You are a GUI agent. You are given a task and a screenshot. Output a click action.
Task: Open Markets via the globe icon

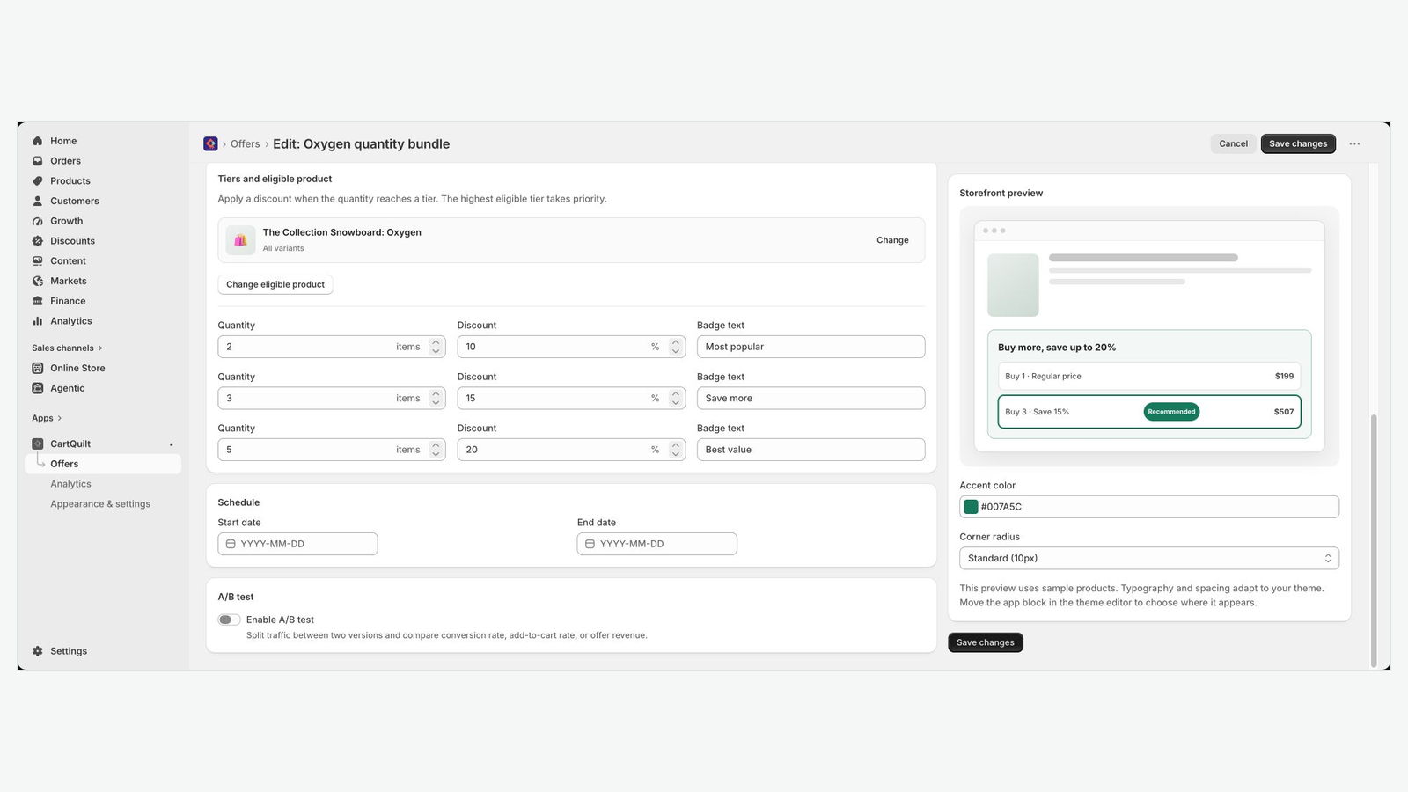38,281
